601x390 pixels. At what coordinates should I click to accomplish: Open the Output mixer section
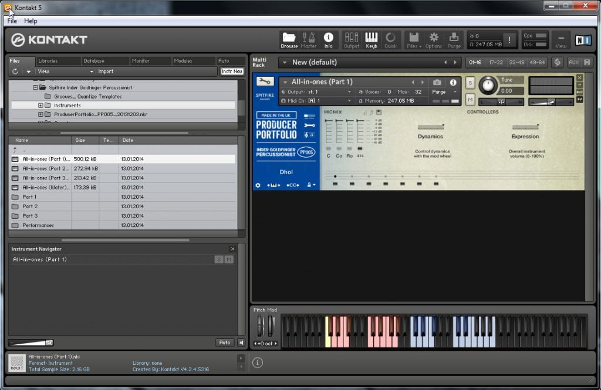pos(352,40)
